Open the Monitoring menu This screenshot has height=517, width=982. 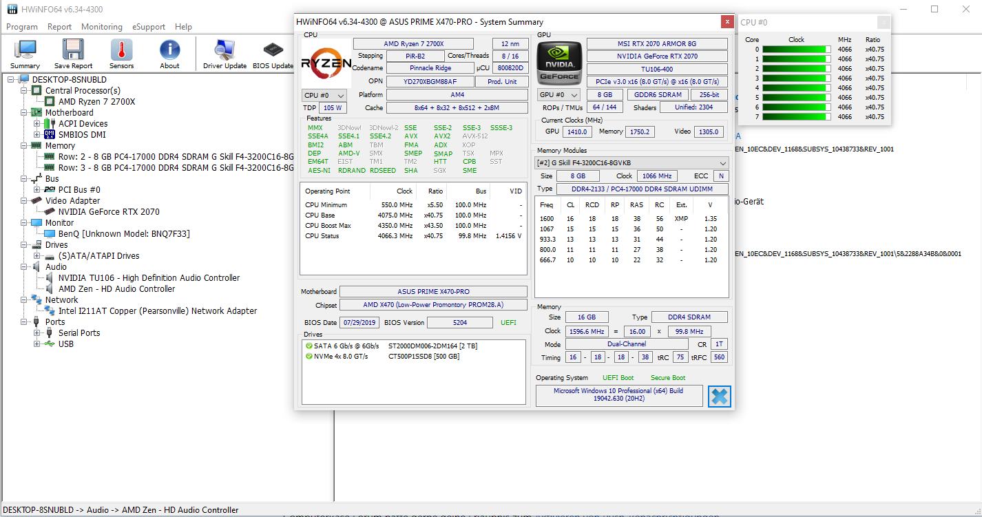click(102, 27)
